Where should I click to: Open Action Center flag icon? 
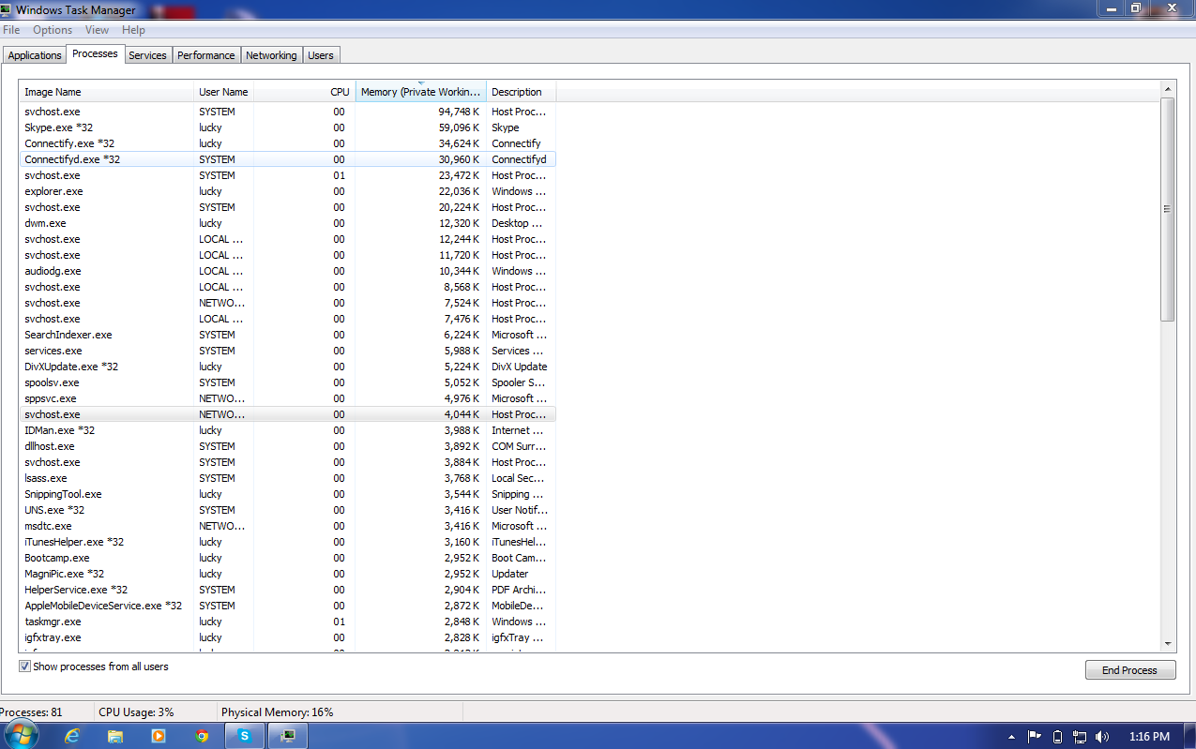point(1035,737)
